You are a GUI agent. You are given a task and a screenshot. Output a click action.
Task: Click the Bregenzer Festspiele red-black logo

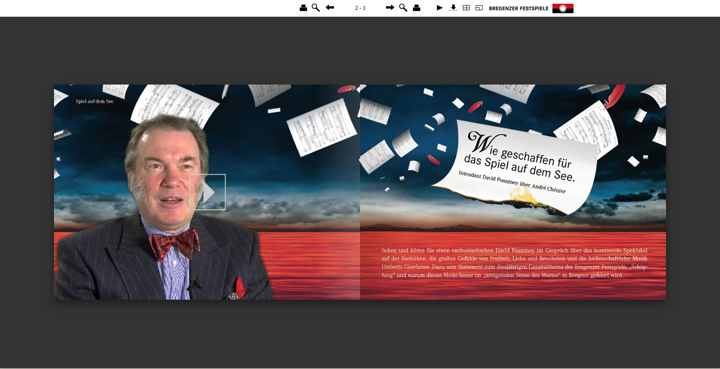pyautogui.click(x=563, y=8)
